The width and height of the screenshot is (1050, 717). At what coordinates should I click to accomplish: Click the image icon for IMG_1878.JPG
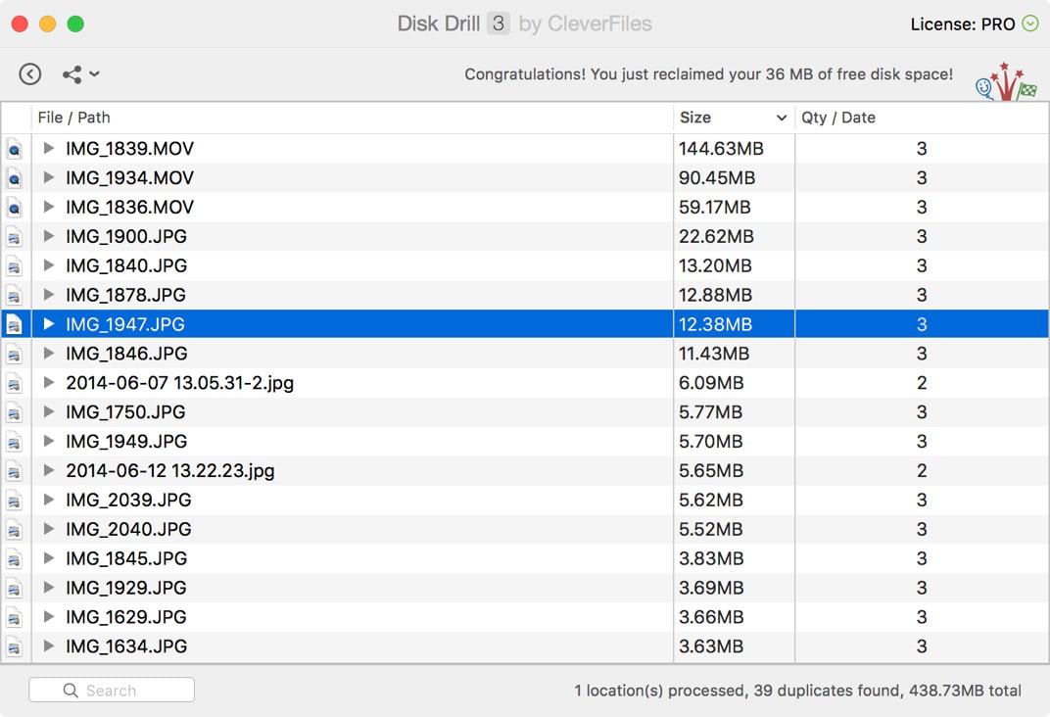[14, 295]
